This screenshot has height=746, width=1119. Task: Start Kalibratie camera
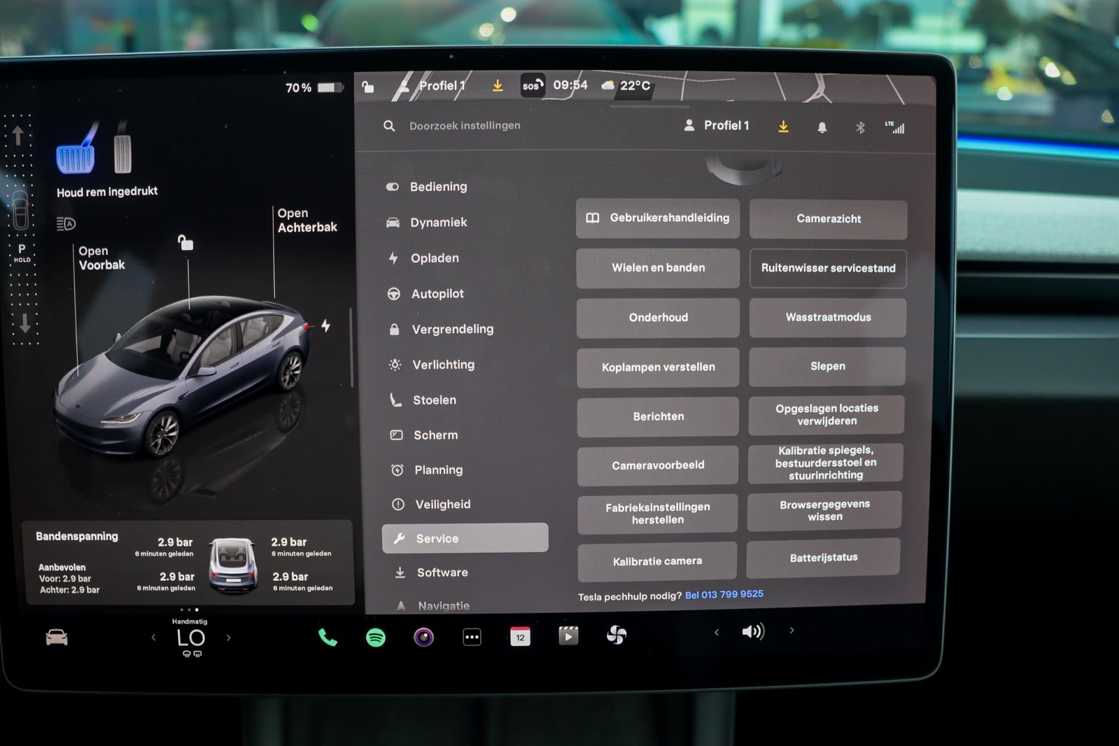[657, 561]
